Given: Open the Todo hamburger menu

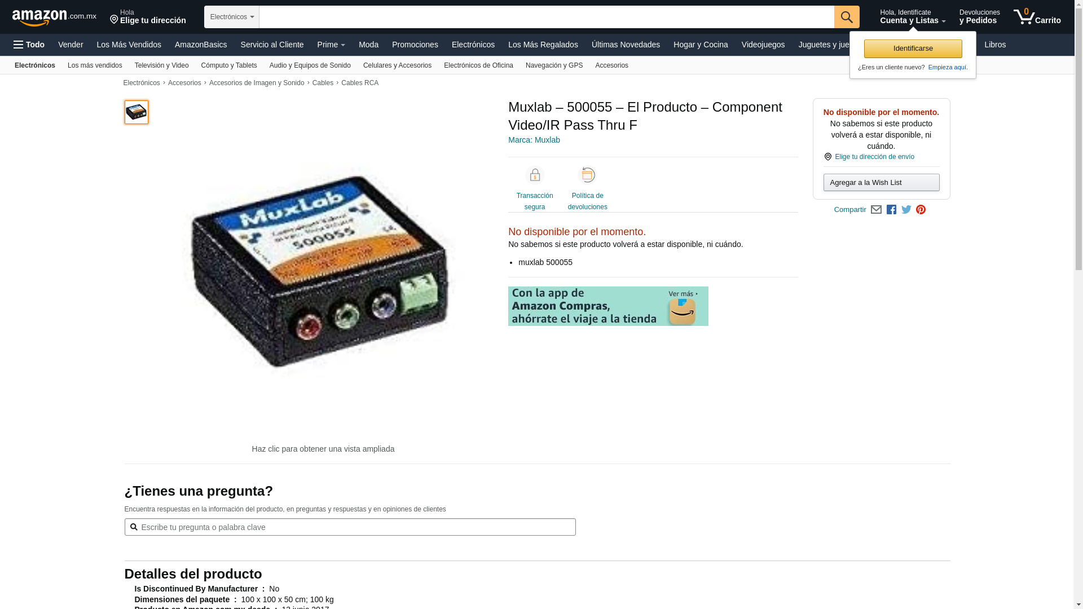Looking at the screenshot, I should tap(29, 45).
